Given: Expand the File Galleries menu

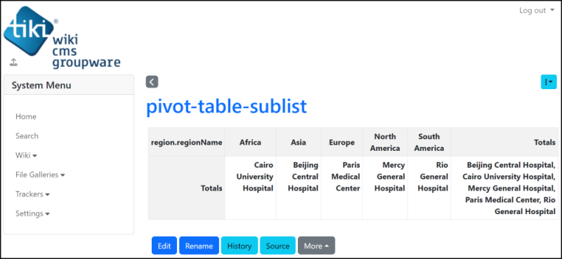Looking at the screenshot, I should tap(40, 175).
